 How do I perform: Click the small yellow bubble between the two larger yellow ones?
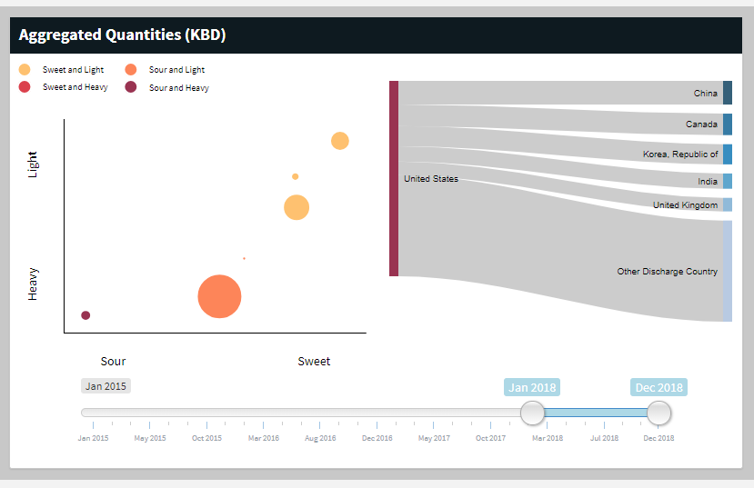tap(296, 177)
